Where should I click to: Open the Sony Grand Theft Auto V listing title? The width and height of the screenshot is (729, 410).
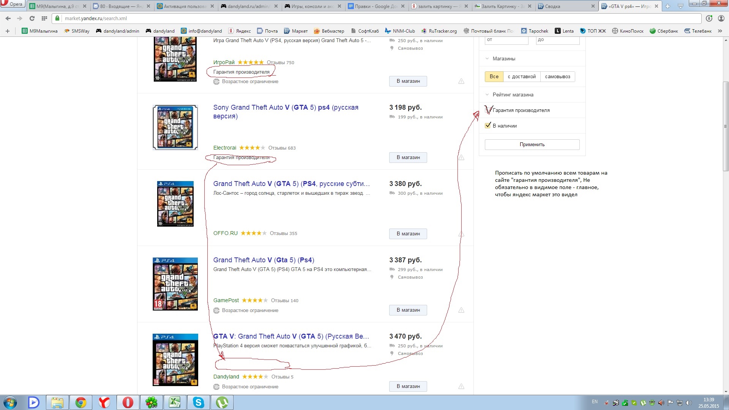click(x=286, y=112)
